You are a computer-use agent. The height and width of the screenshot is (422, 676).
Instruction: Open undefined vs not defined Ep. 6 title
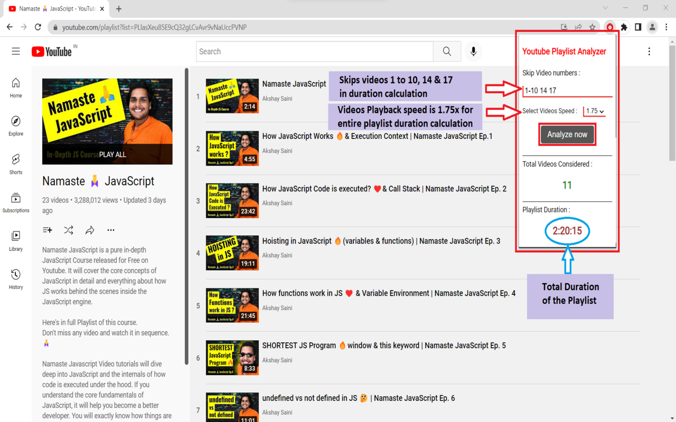pos(359,398)
